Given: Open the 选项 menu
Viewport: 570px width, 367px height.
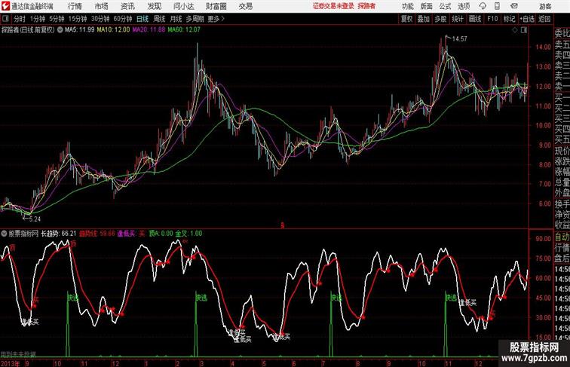Looking at the screenshot, I should (464, 6).
